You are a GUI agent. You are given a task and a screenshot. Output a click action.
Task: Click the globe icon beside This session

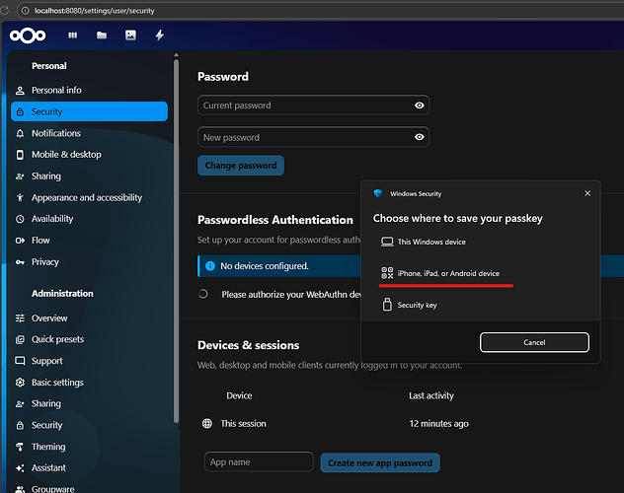[206, 423]
